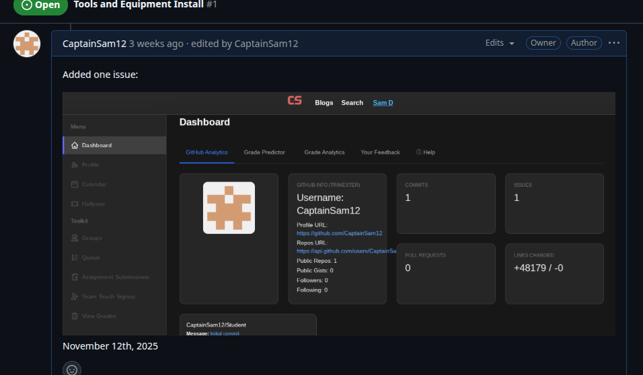The width and height of the screenshot is (643, 375).
Task: Open the three-dot comment options menu
Action: [613, 43]
